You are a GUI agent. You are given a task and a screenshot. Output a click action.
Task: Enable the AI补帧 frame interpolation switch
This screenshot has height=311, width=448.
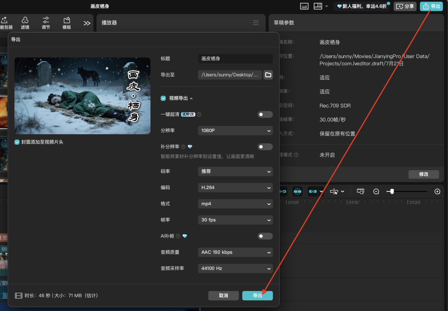pyautogui.click(x=265, y=236)
